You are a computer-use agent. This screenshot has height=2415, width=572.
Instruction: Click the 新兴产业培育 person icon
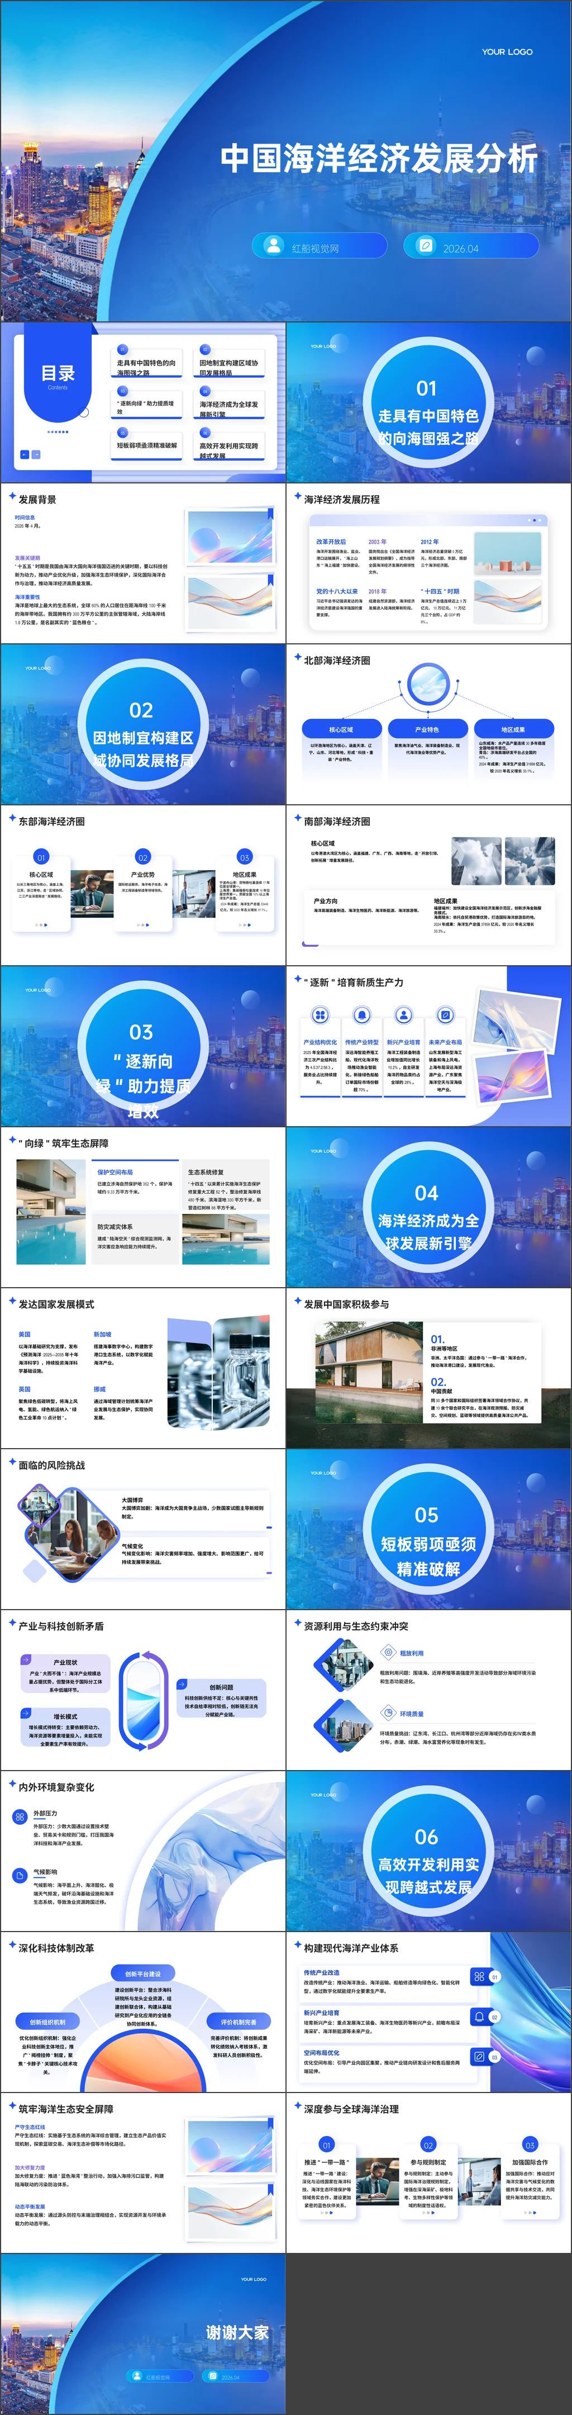(403, 1016)
